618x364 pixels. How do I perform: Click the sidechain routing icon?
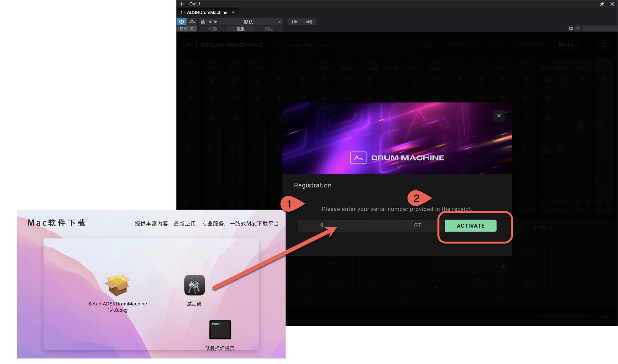[x=192, y=22]
